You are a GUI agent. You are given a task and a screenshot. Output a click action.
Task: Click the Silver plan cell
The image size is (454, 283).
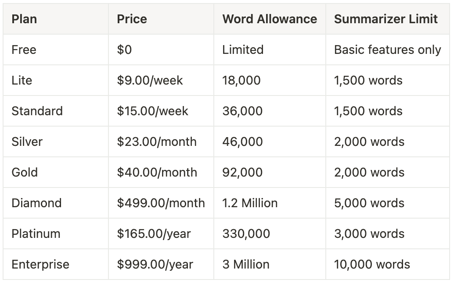[56, 141]
